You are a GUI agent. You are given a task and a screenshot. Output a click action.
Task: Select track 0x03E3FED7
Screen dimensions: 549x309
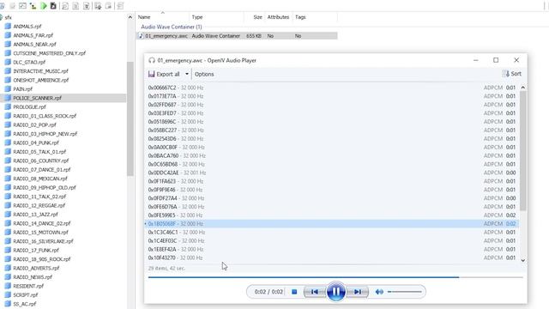pyautogui.click(x=332, y=113)
